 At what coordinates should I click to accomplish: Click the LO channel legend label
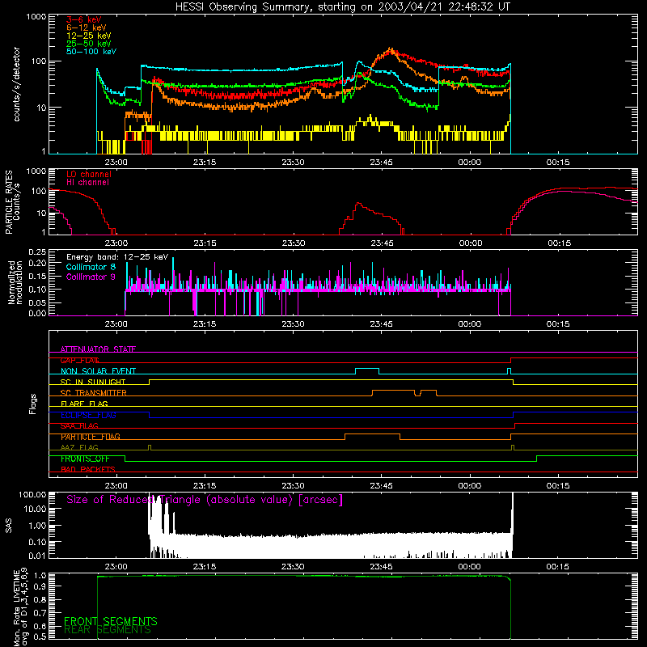click(x=88, y=174)
